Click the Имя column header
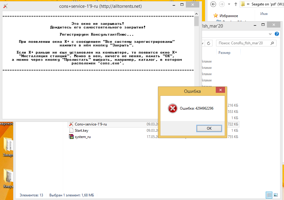The width and height of the screenshot is (284, 200). pos(264,14)
